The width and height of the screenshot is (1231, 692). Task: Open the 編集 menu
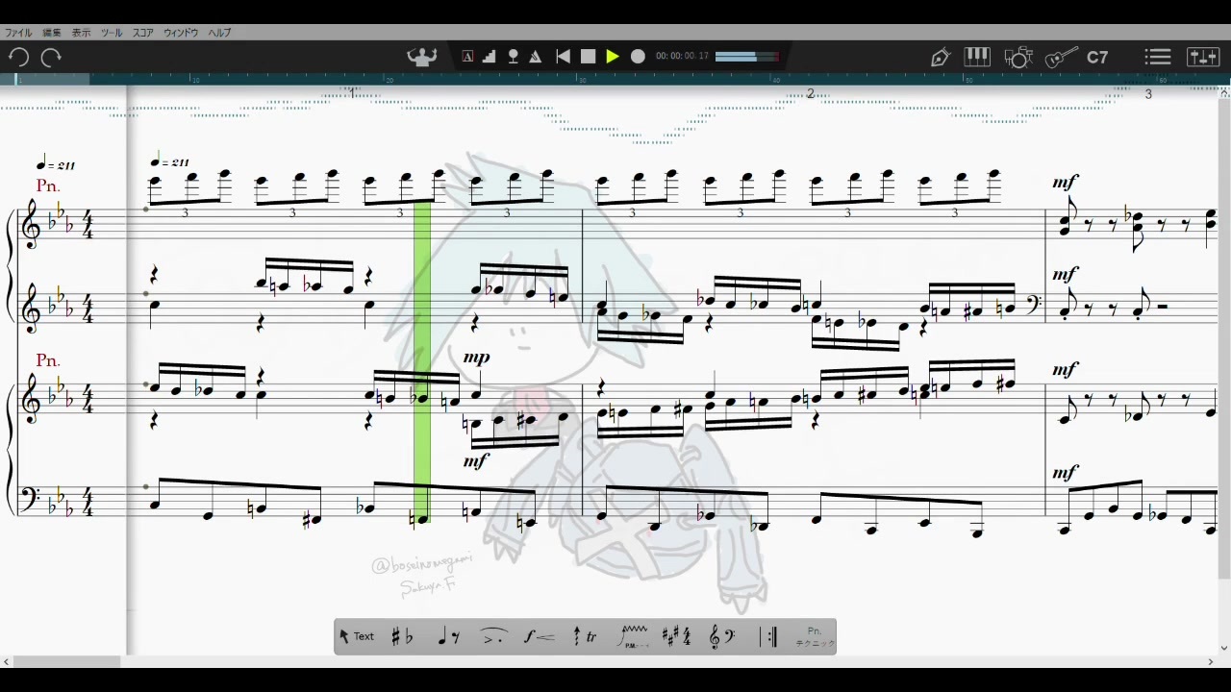51,33
